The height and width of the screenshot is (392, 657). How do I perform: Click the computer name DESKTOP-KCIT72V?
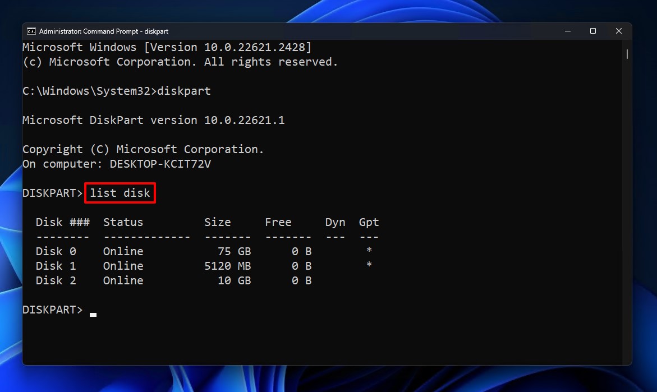pyautogui.click(x=160, y=164)
